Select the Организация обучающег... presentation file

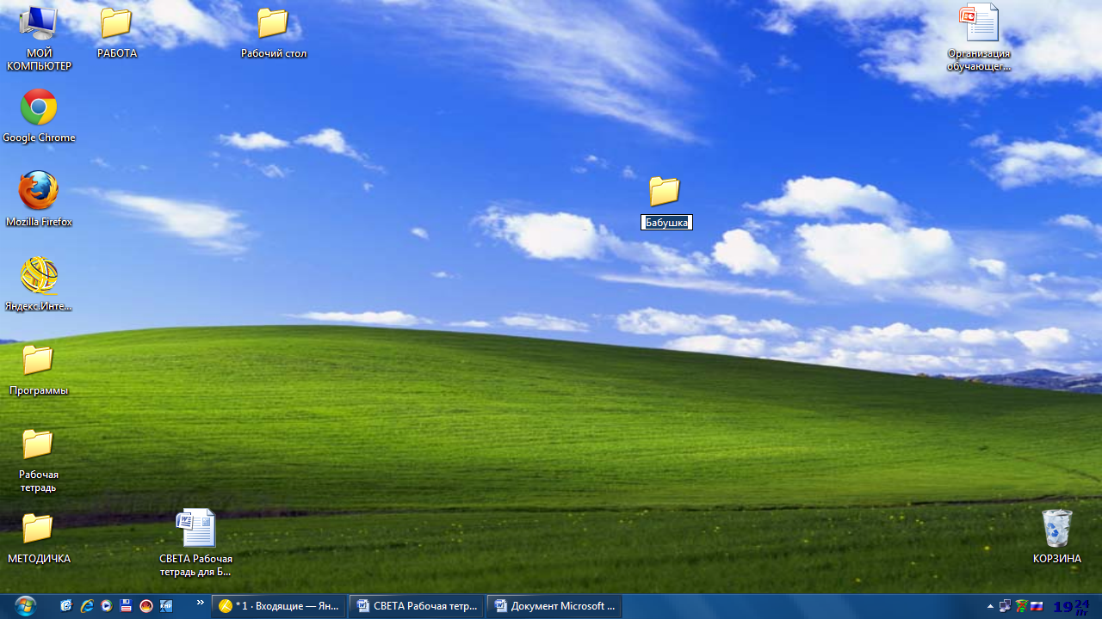(x=979, y=39)
